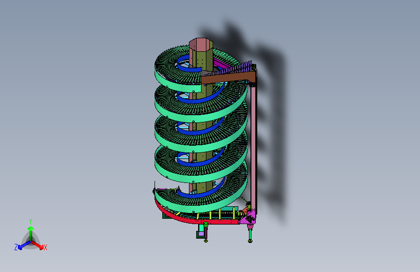The image size is (420, 272).
Task: Select the octagonal central column's top face
Action: 201,44
